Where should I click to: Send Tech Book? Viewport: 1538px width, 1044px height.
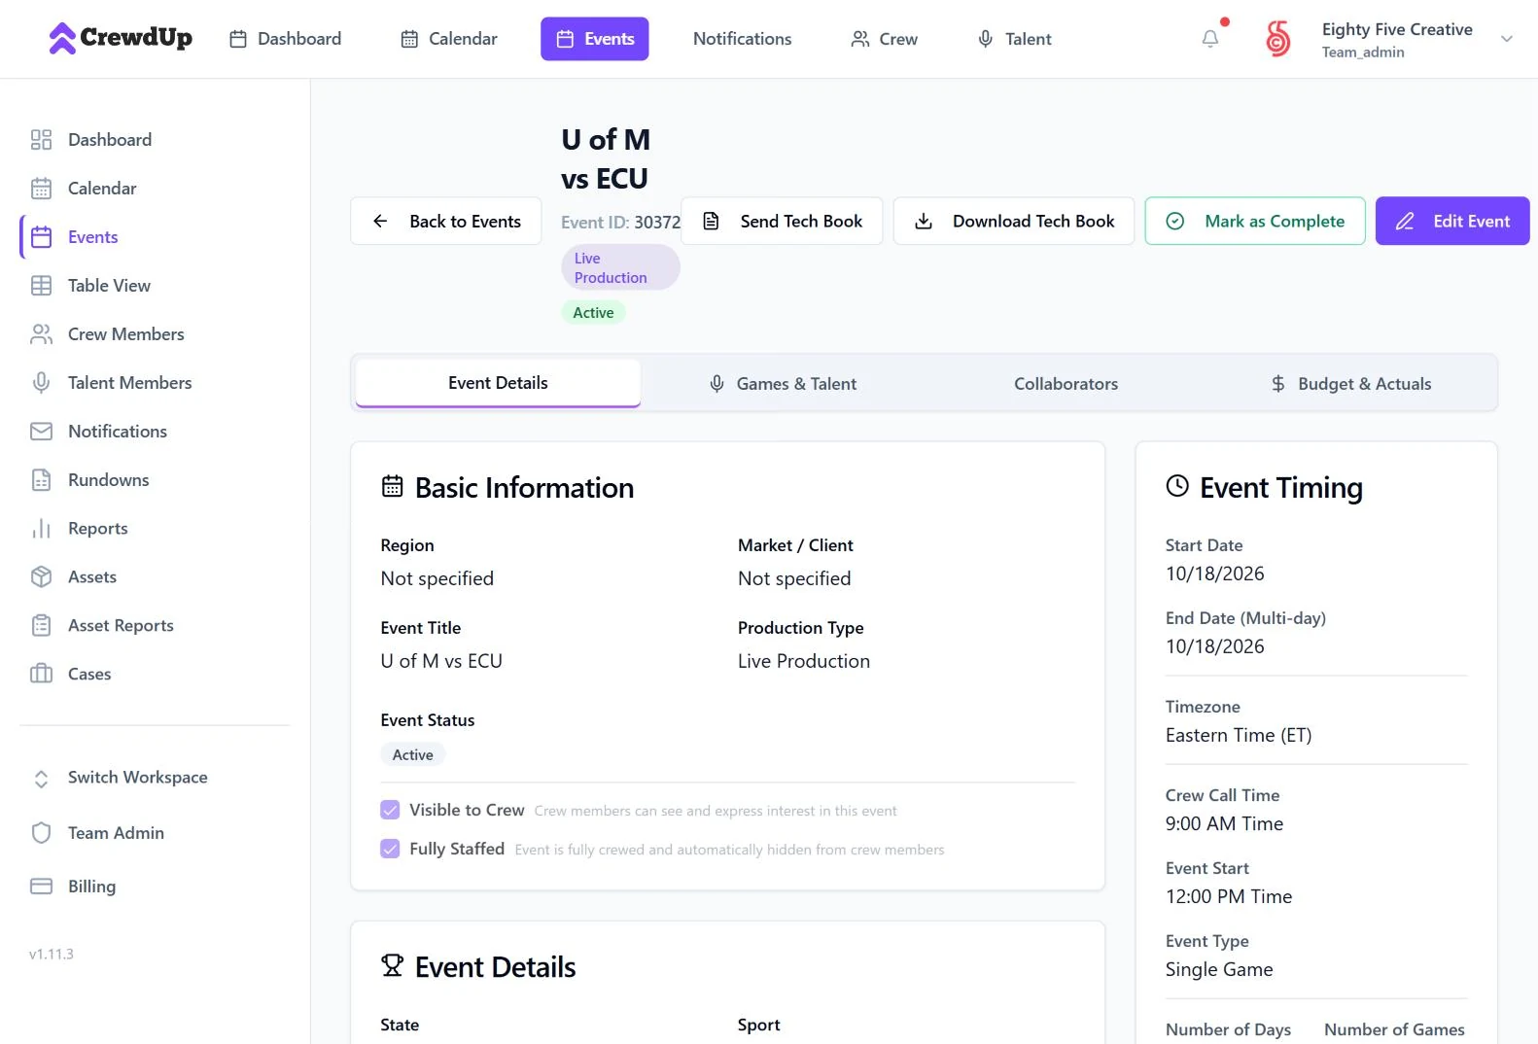tap(782, 222)
